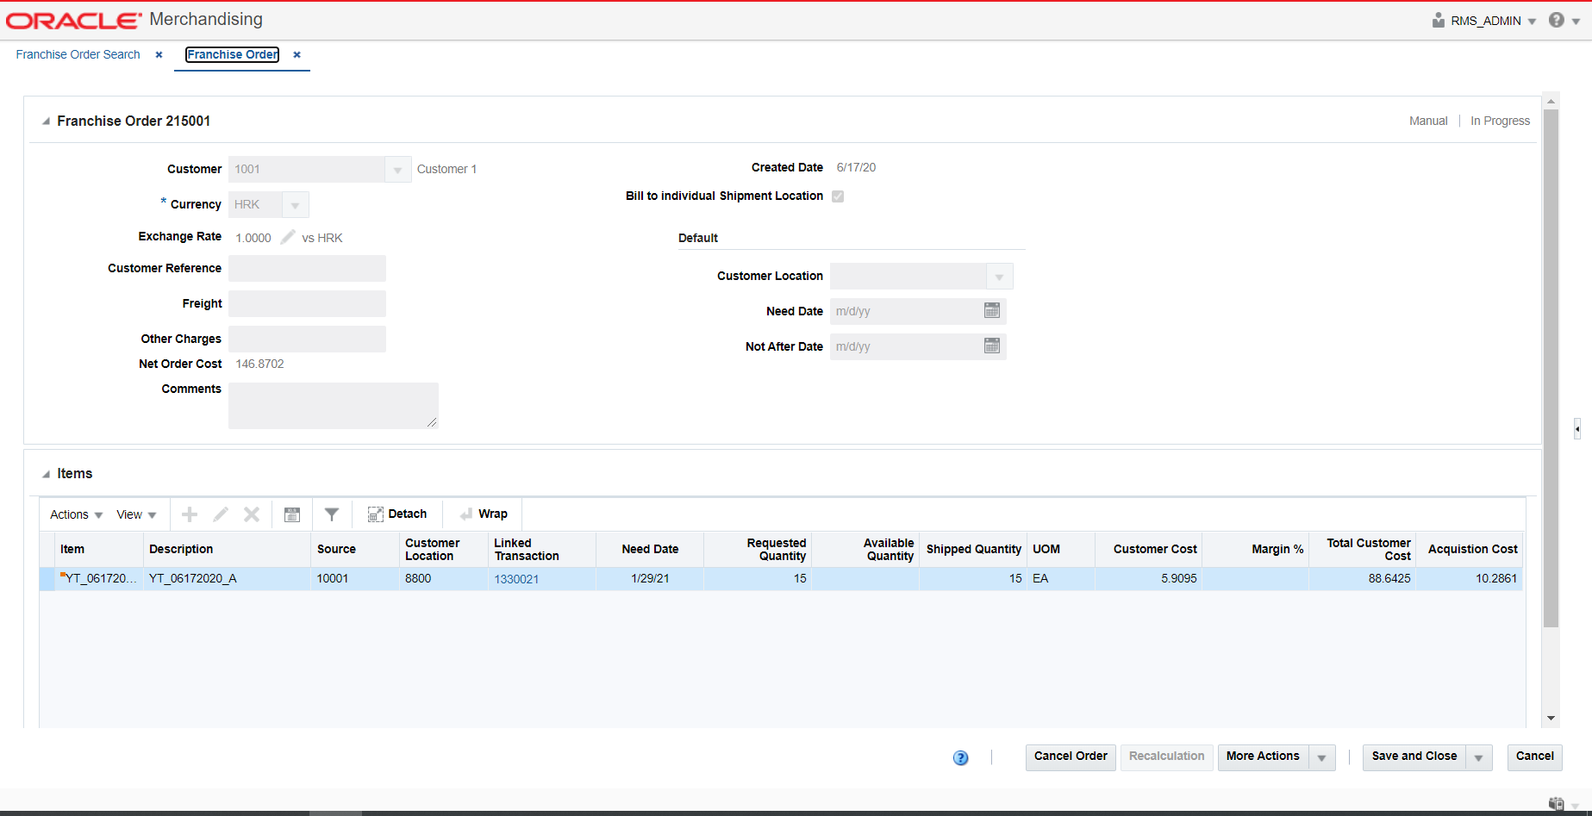Screen dimensions: 1592x816
Task: Open the Save and Close dropdown arrow
Action: [1479, 757]
